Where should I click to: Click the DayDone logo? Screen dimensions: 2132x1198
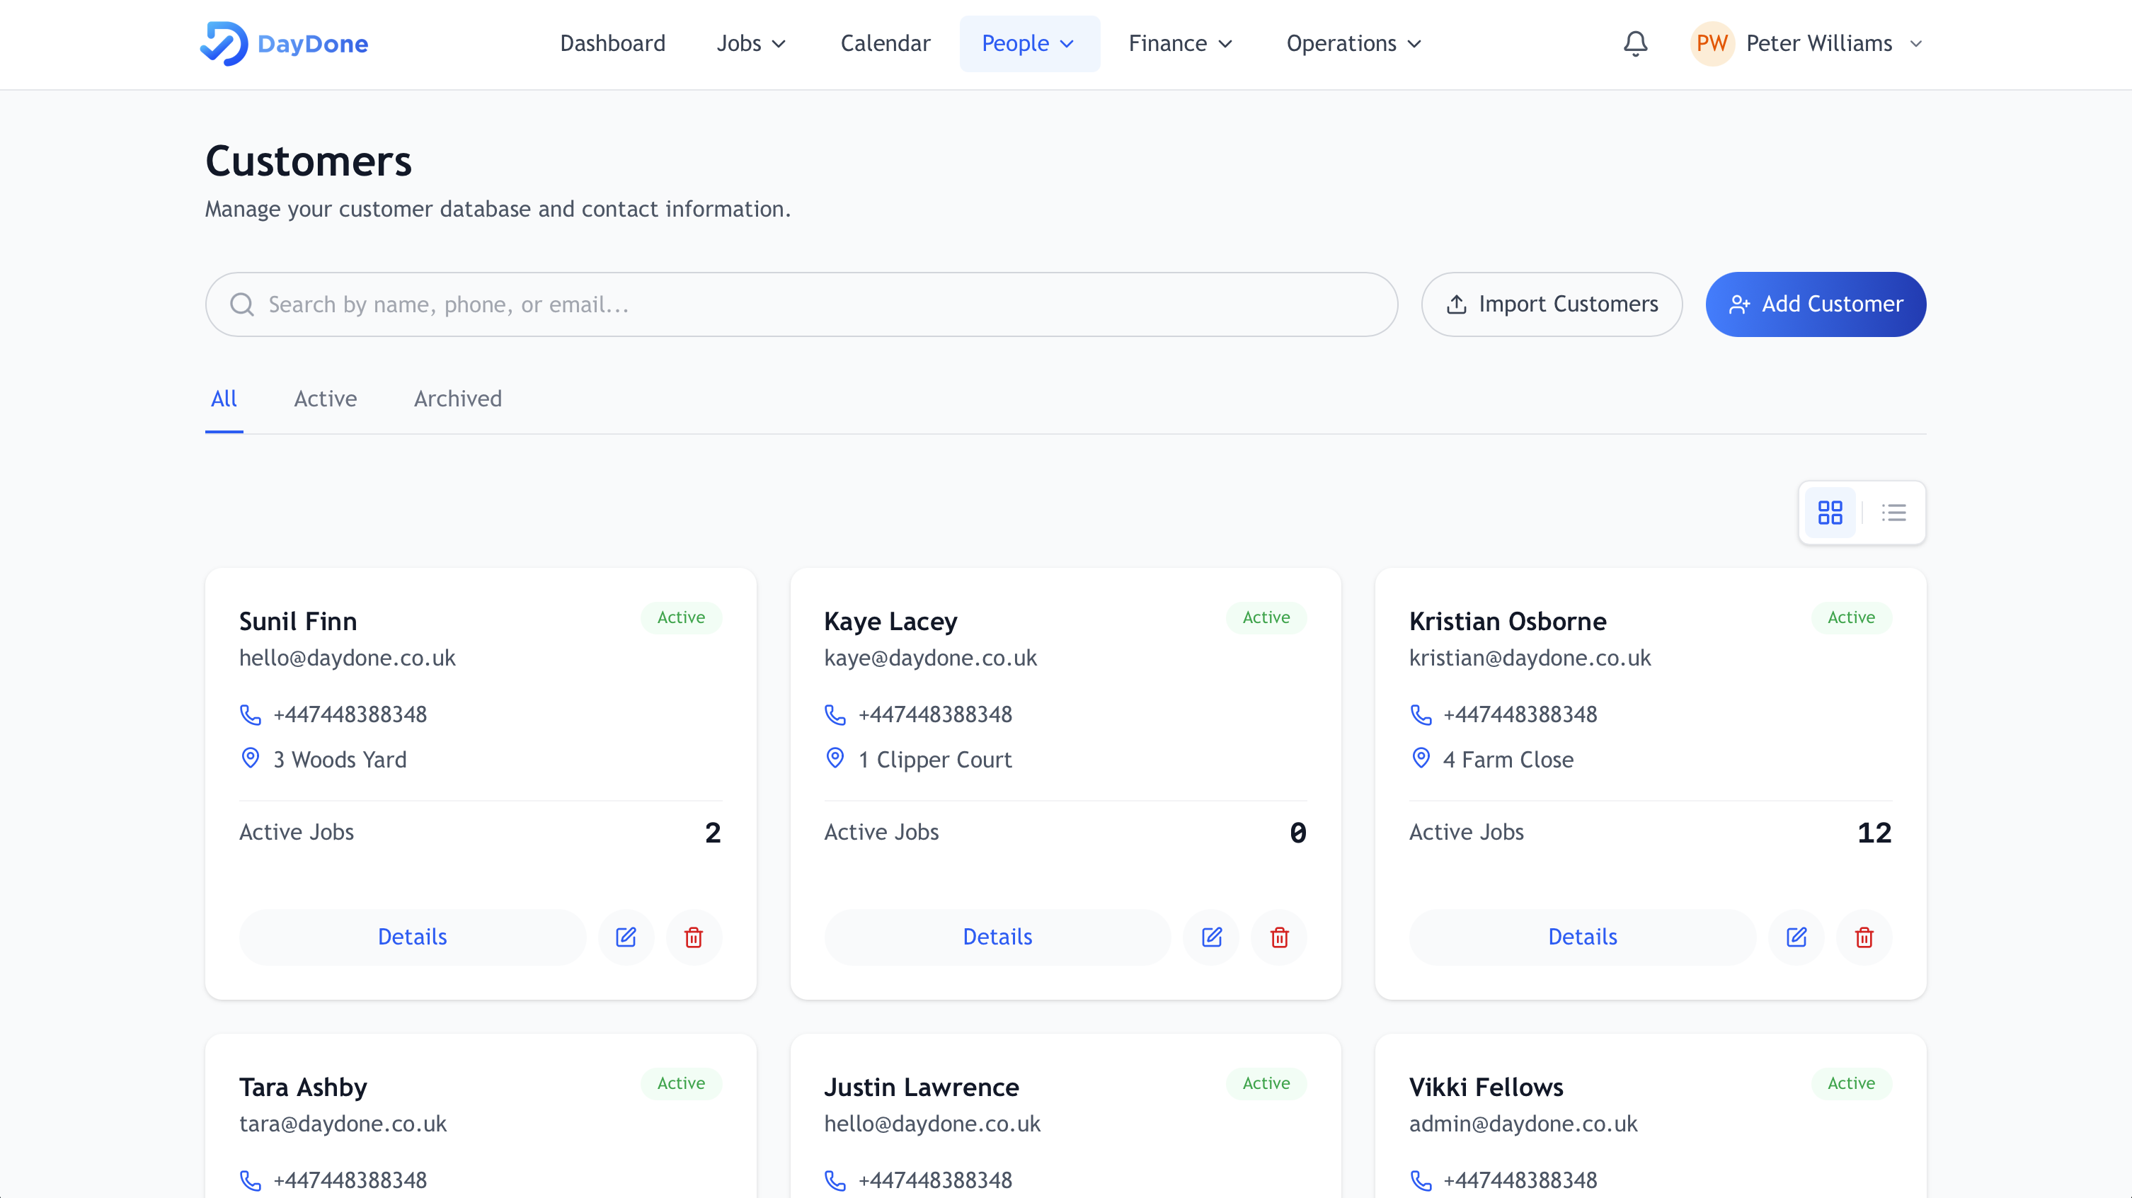point(284,43)
